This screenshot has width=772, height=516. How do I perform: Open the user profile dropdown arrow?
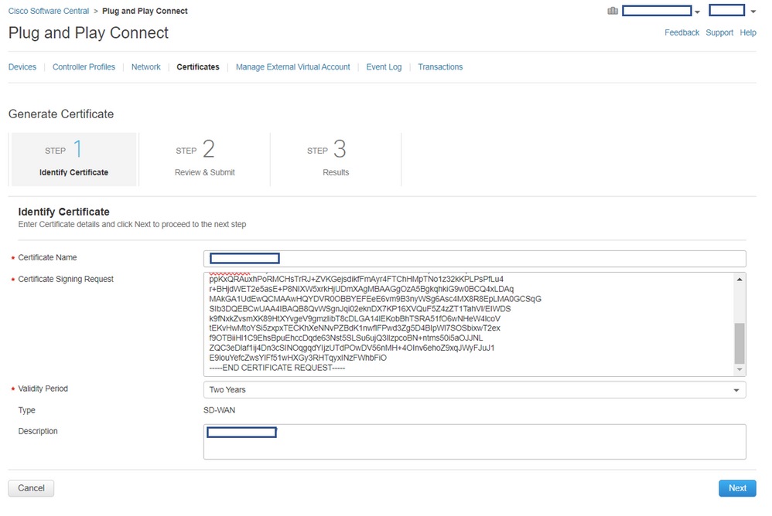[753, 12]
